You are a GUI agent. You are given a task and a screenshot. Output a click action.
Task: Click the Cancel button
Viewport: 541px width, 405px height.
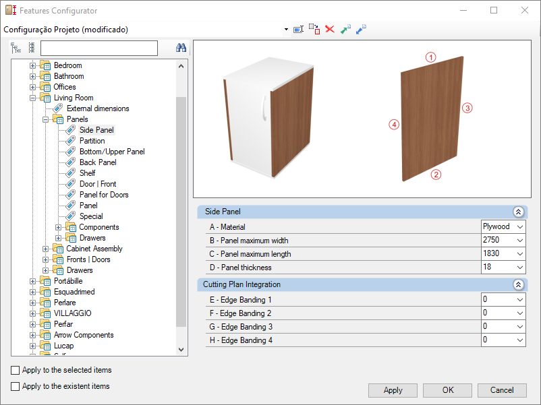coord(502,390)
